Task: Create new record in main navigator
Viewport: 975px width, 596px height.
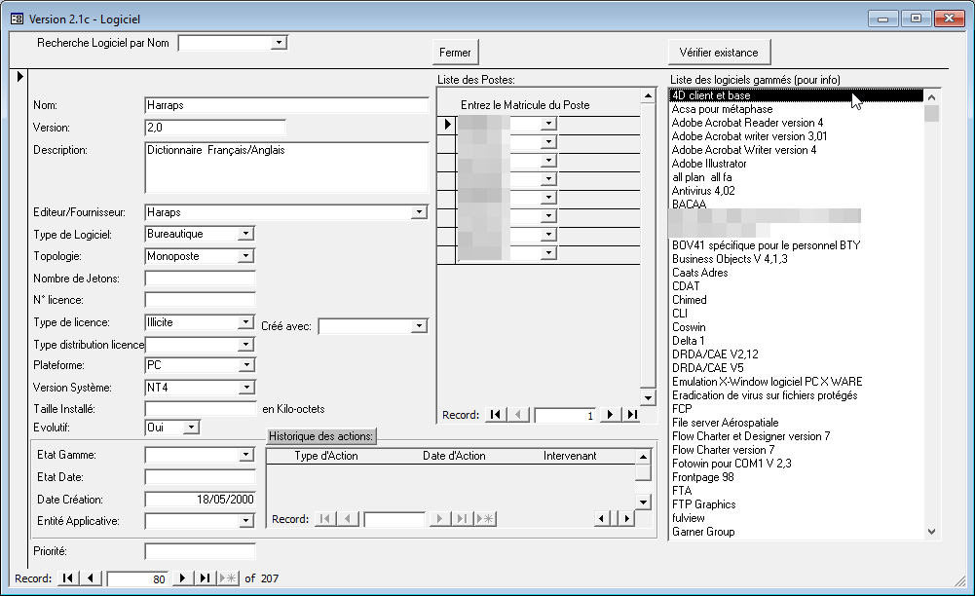Action: tap(228, 577)
